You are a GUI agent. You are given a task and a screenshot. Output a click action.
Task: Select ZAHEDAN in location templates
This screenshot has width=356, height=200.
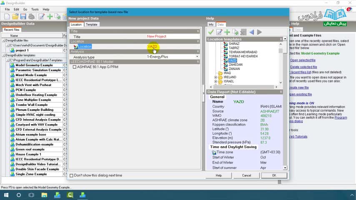tap(236, 65)
